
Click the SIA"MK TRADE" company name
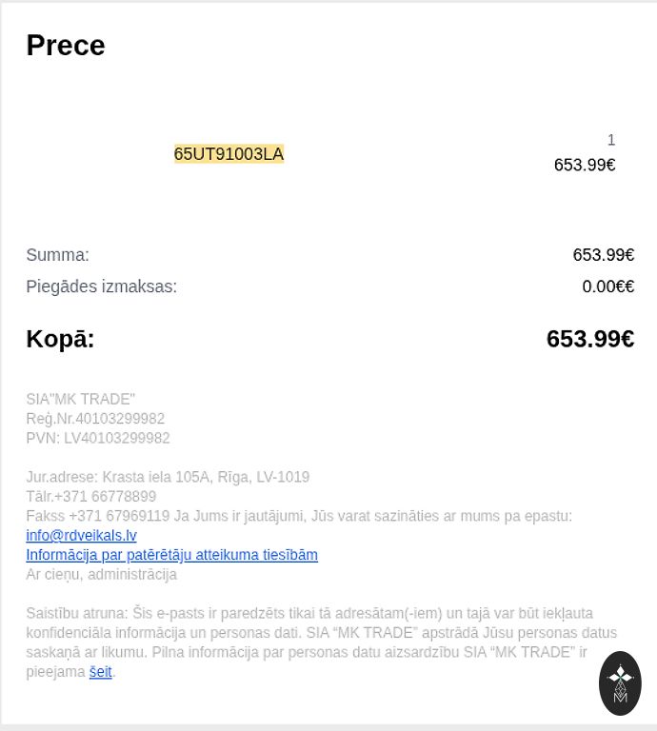pos(81,399)
